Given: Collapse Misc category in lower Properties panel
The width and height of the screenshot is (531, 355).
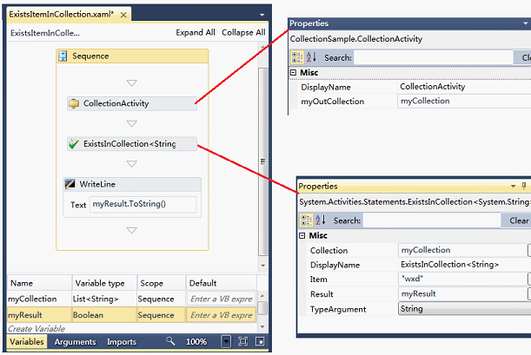Looking at the screenshot, I should (x=302, y=235).
